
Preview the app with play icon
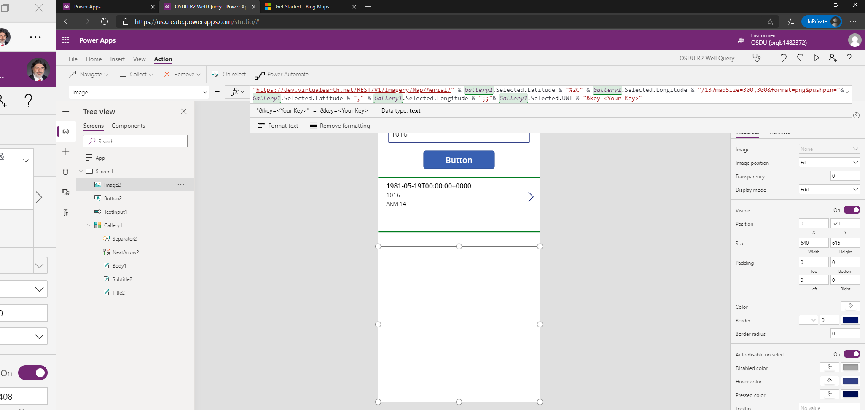[x=817, y=58]
